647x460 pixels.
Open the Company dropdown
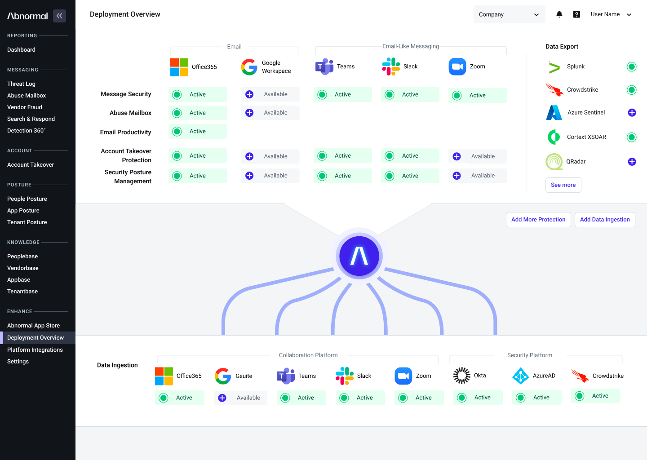coord(509,14)
